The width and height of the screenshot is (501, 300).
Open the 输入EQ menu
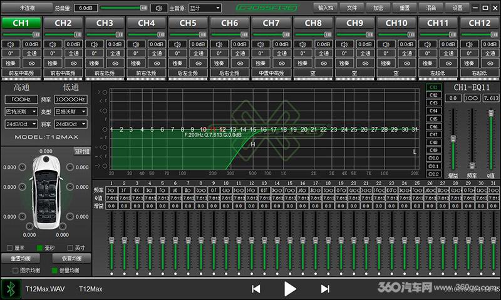point(326,7)
